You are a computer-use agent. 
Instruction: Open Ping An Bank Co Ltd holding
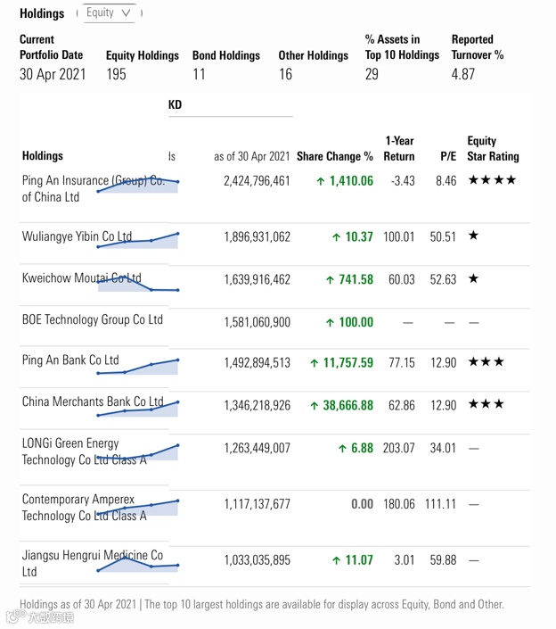(x=70, y=360)
